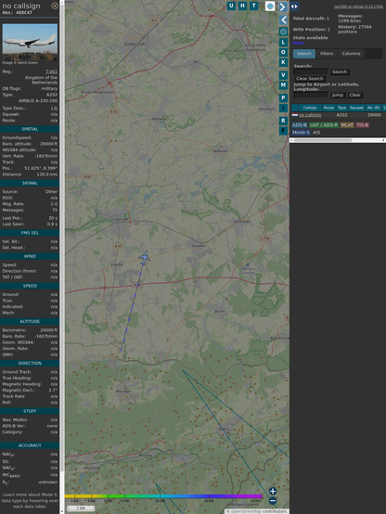Image resolution: width=386 pixels, height=514 pixels.
Task: Click the Jump button
Action: point(337,95)
